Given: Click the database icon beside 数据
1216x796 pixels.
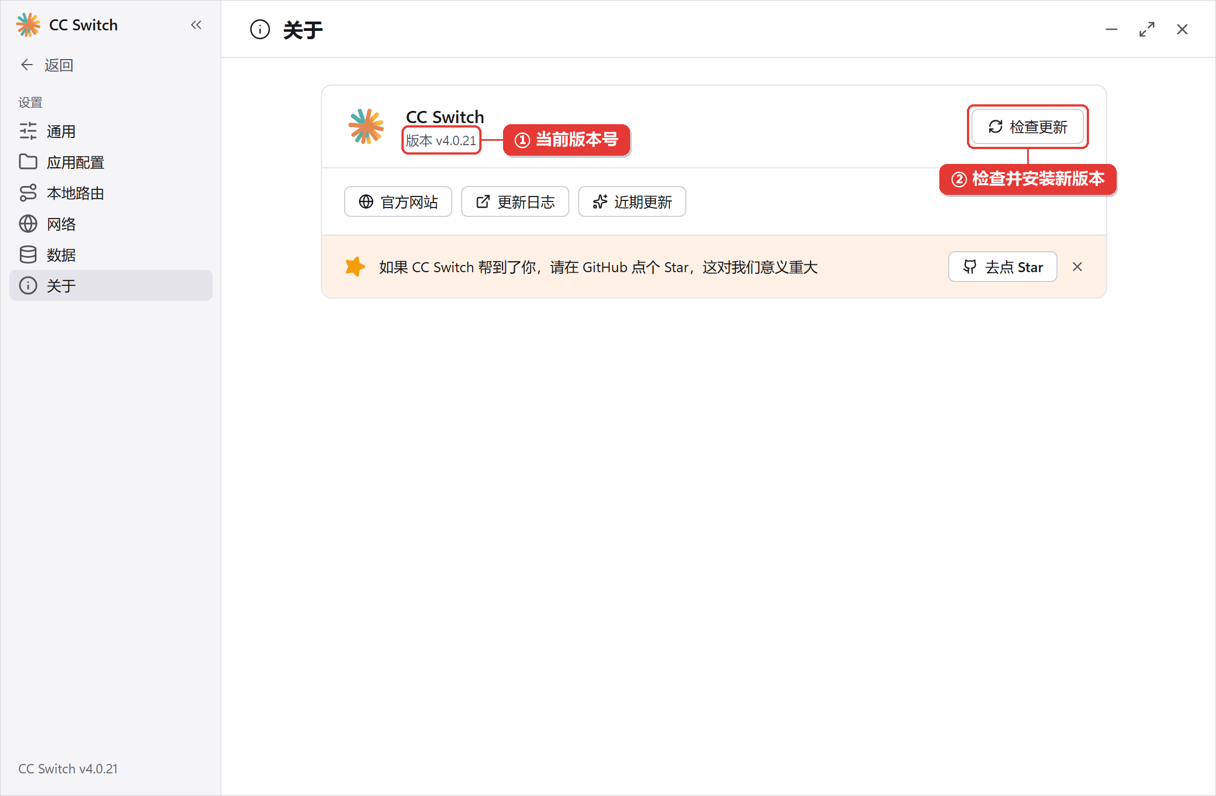Looking at the screenshot, I should coord(28,254).
